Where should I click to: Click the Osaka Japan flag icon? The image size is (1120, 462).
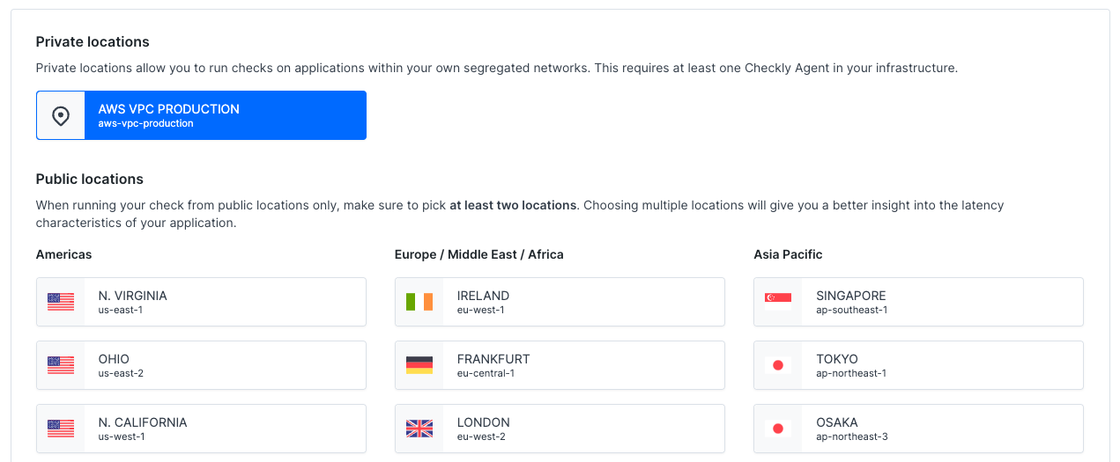(x=778, y=429)
